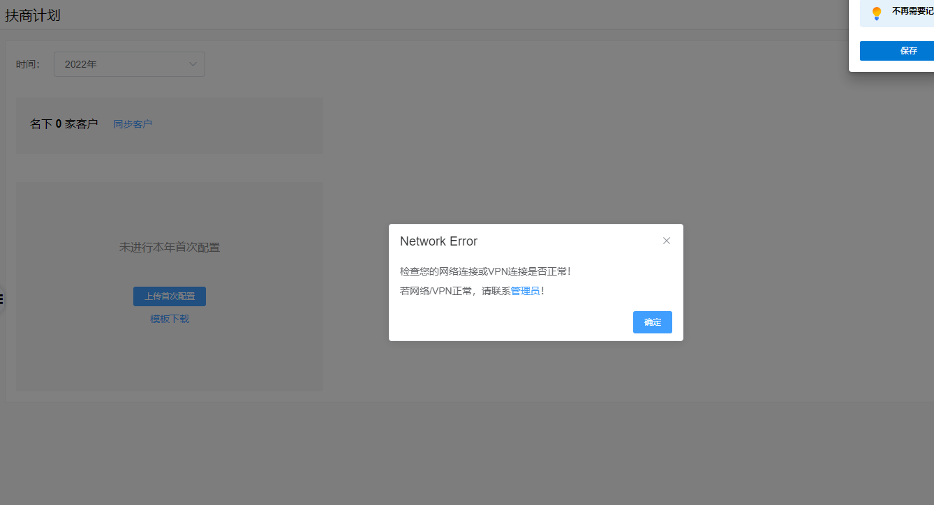Image resolution: width=934 pixels, height=505 pixels.
Task: Click the 检查您的网络连接 message line
Action: pos(485,271)
